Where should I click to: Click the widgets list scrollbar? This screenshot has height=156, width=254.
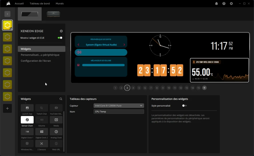64,131
